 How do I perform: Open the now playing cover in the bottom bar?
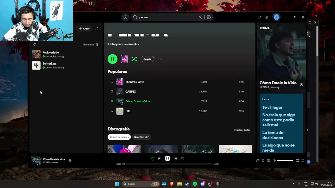36,161
